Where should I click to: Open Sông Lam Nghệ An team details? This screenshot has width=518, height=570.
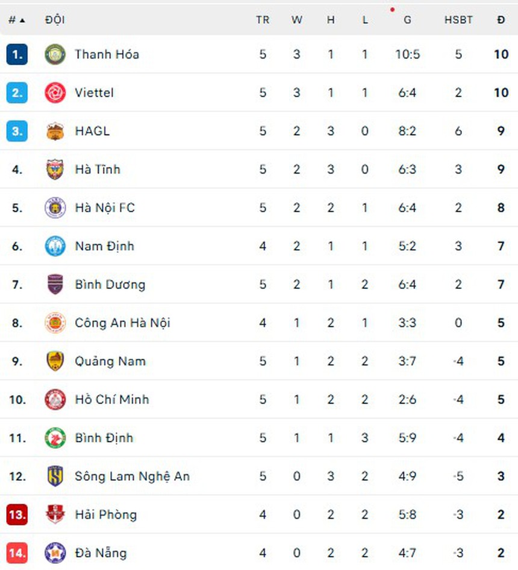point(132,476)
